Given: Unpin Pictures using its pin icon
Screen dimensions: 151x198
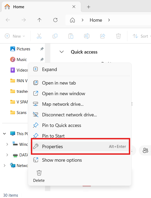Looking at the screenshot, I should coord(42,49).
